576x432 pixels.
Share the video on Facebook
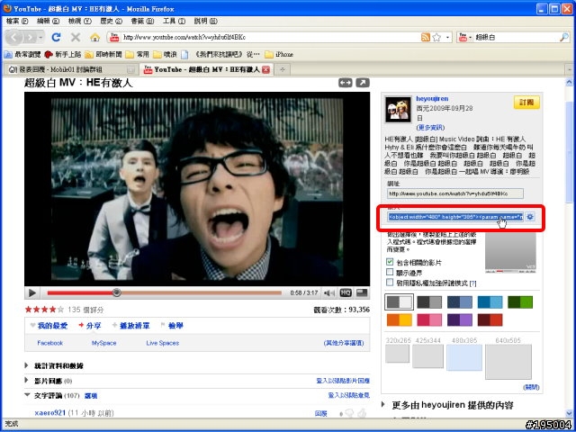pos(50,343)
